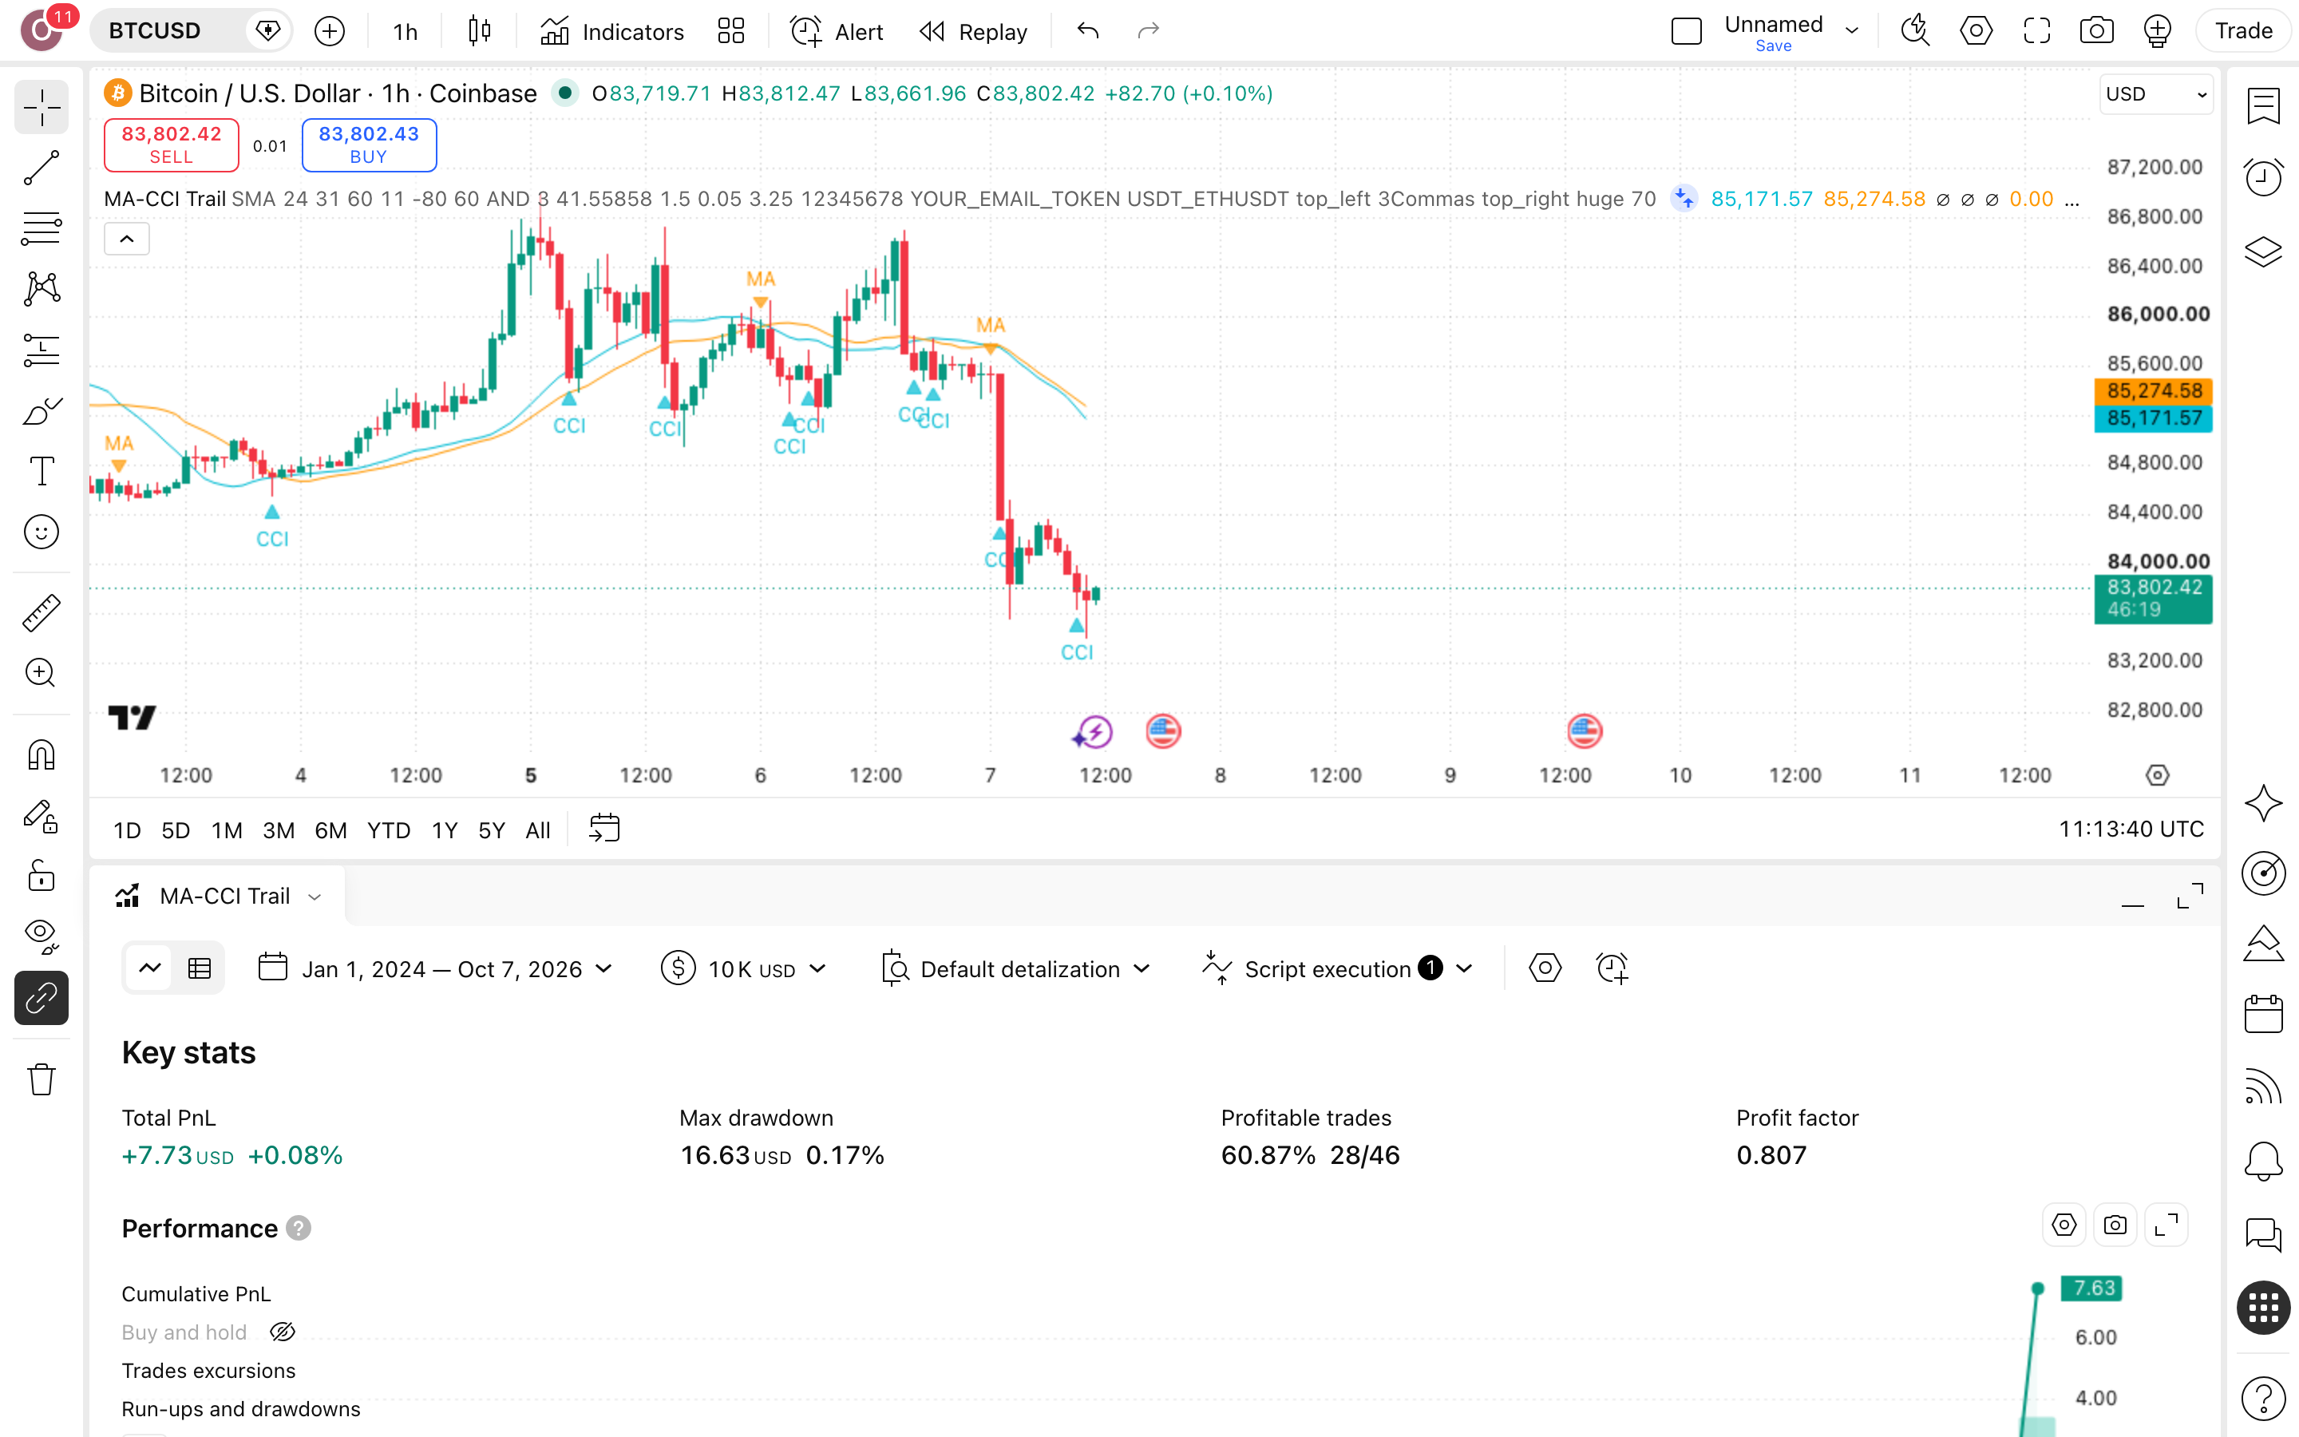
Task: Toggle Buy and hold visibility eye
Action: (x=282, y=1332)
